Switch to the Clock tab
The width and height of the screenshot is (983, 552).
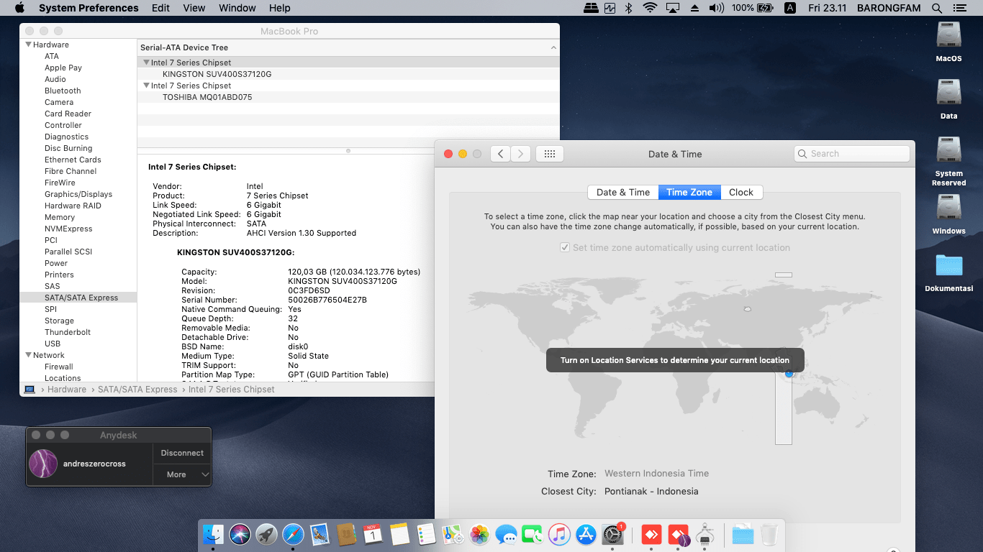click(x=741, y=192)
